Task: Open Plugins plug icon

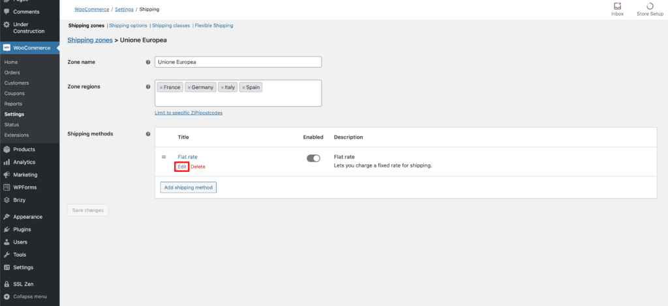Action: pyautogui.click(x=7, y=229)
